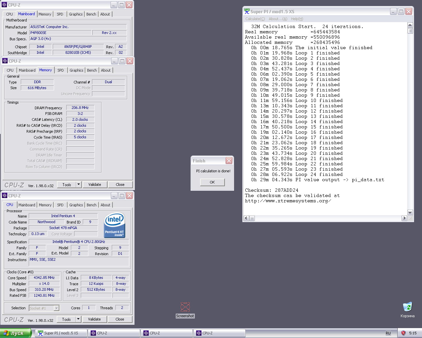Screen dimensions: 422x338
Task: Close the Super PI window
Action: click(x=408, y=11)
